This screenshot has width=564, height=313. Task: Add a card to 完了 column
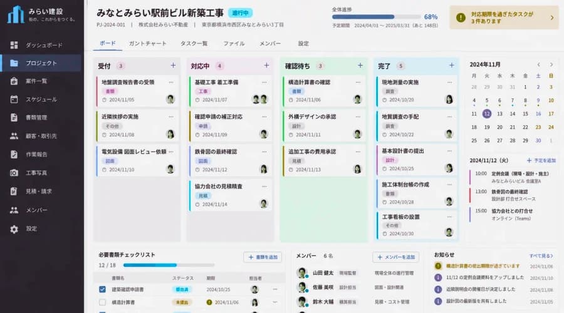(x=451, y=65)
